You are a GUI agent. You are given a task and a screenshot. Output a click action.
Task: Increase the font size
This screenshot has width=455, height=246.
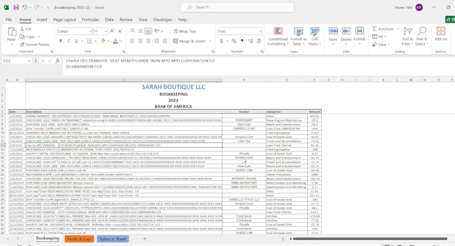pos(112,31)
